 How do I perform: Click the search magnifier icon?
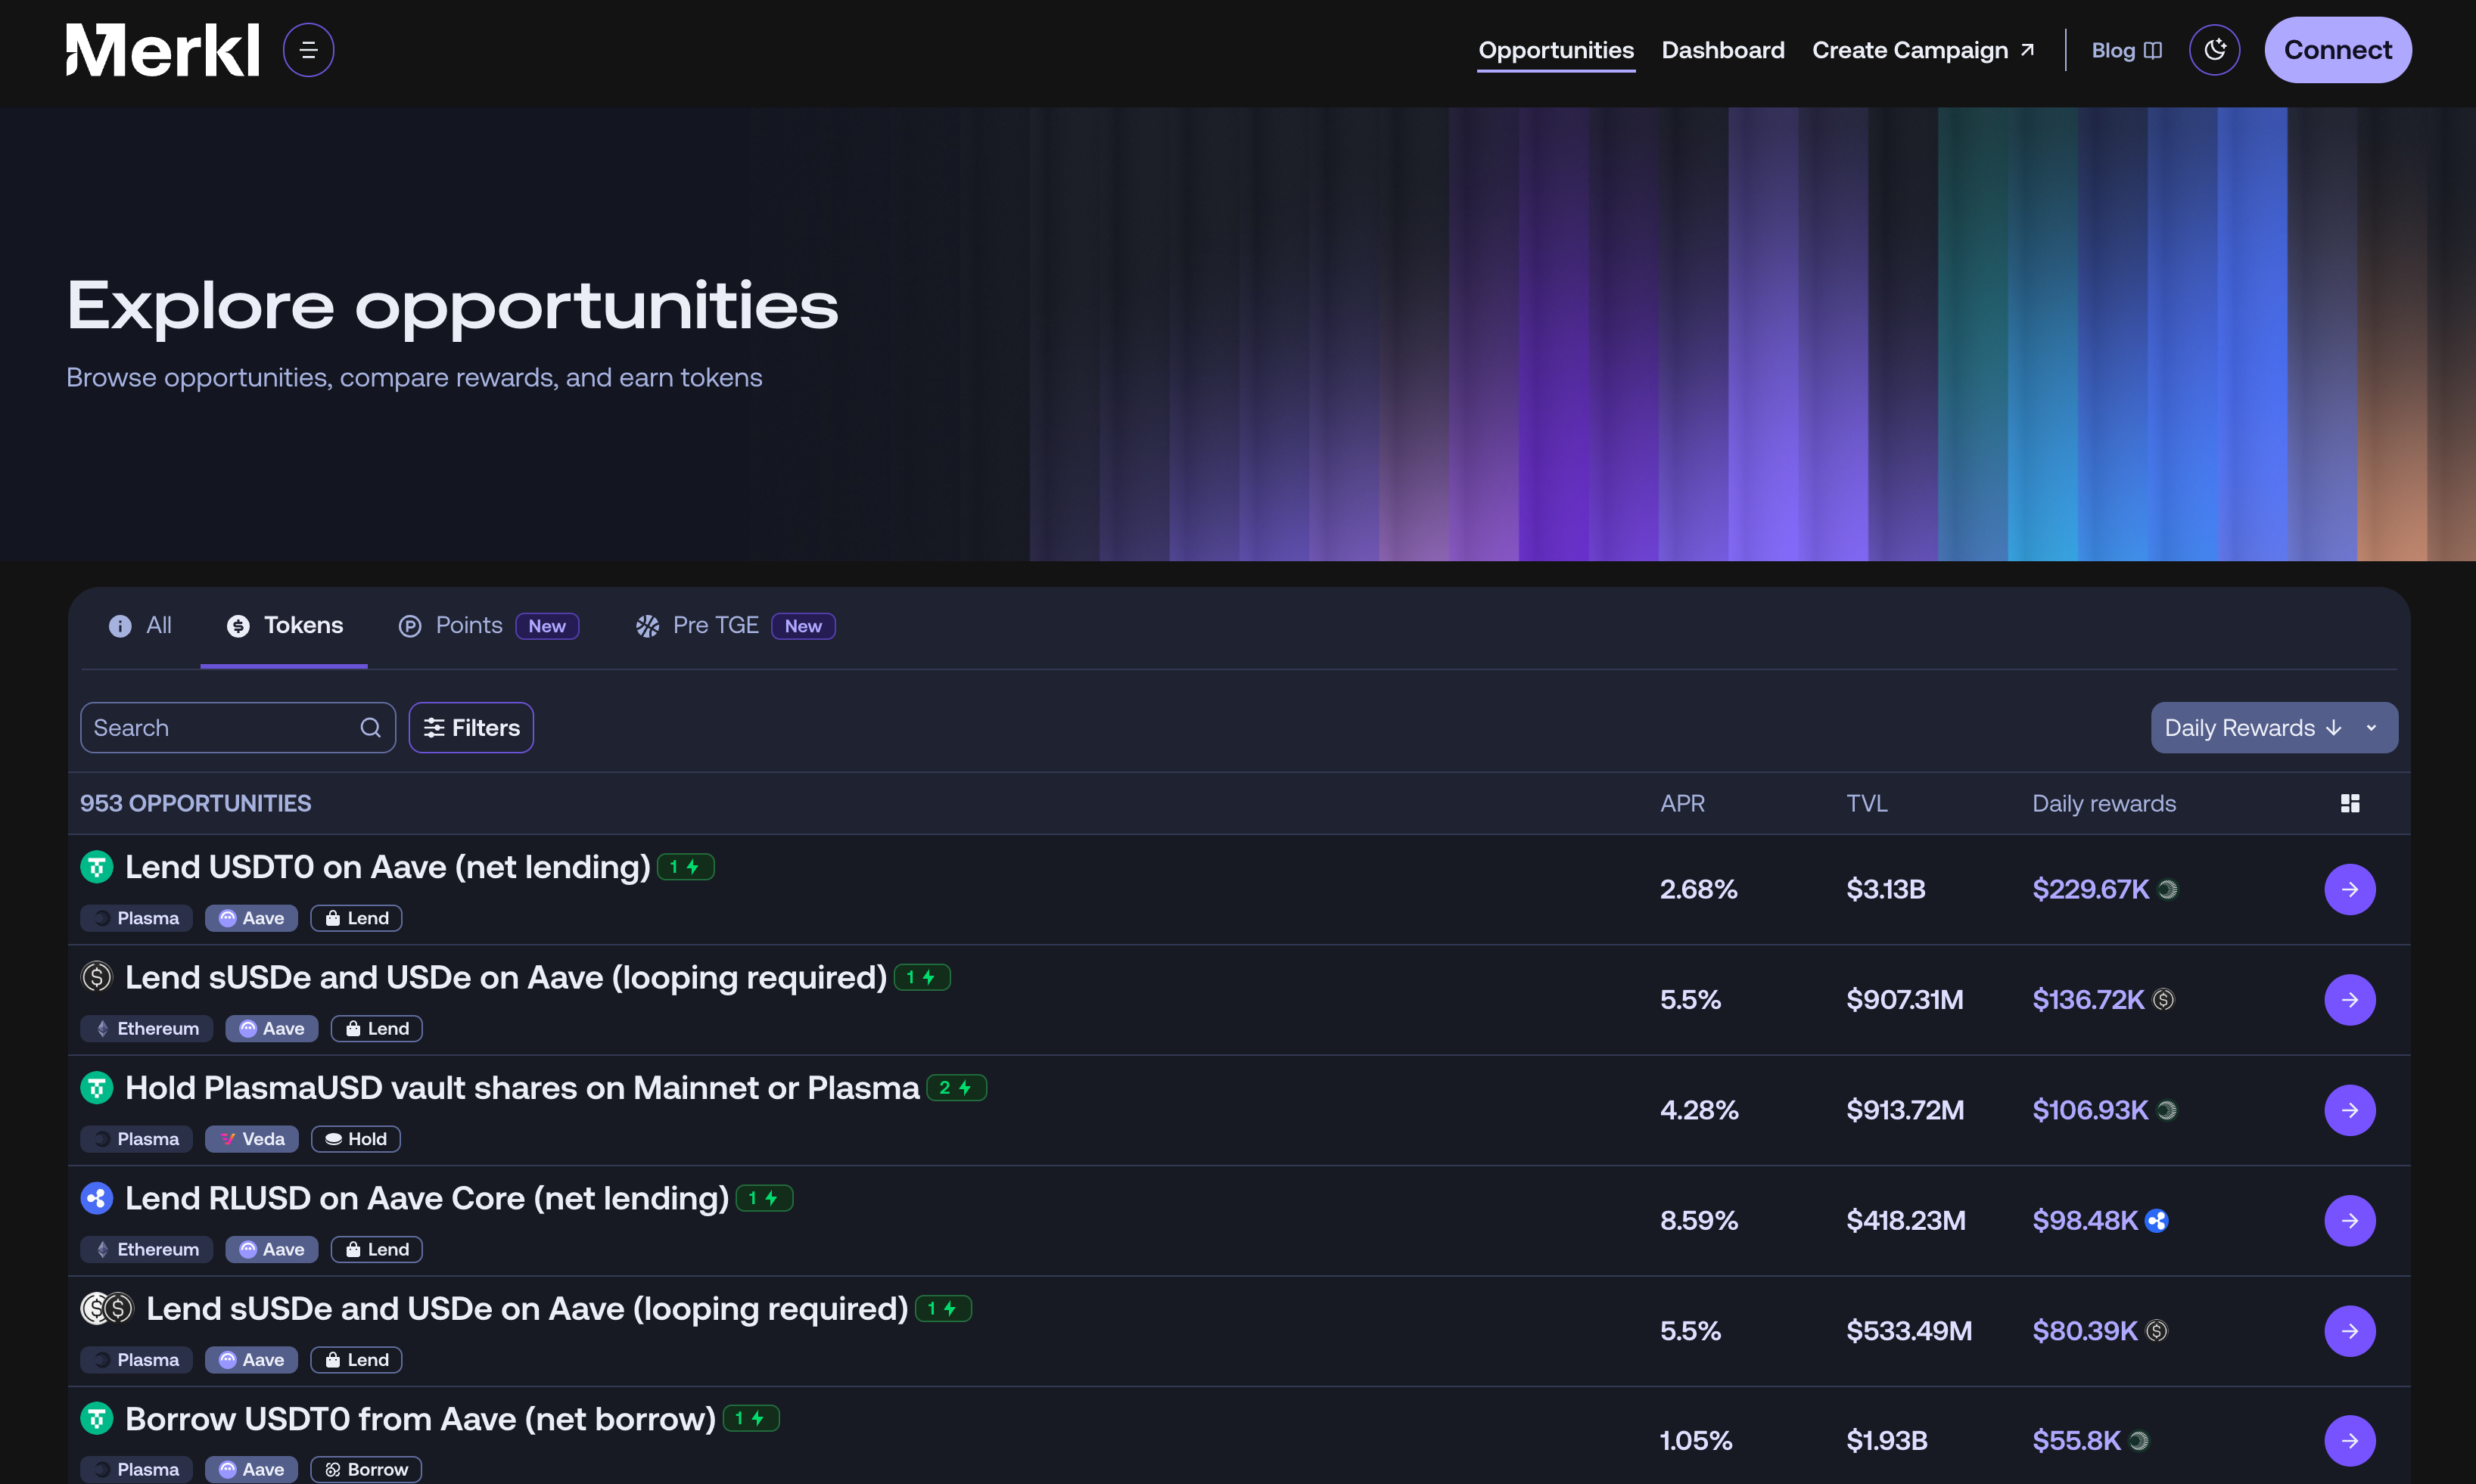370,728
